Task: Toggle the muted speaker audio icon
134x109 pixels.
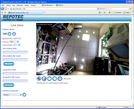Action: 39,79
